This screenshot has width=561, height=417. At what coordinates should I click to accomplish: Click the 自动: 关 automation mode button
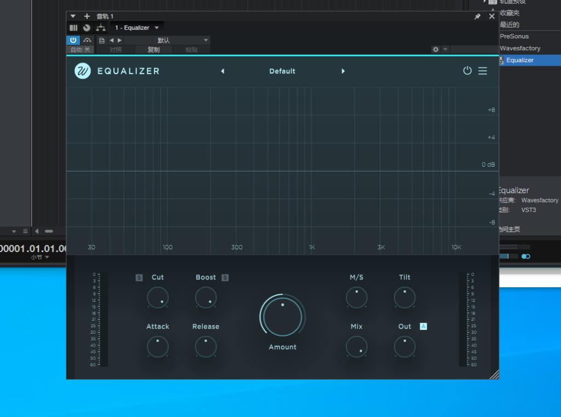coord(80,50)
